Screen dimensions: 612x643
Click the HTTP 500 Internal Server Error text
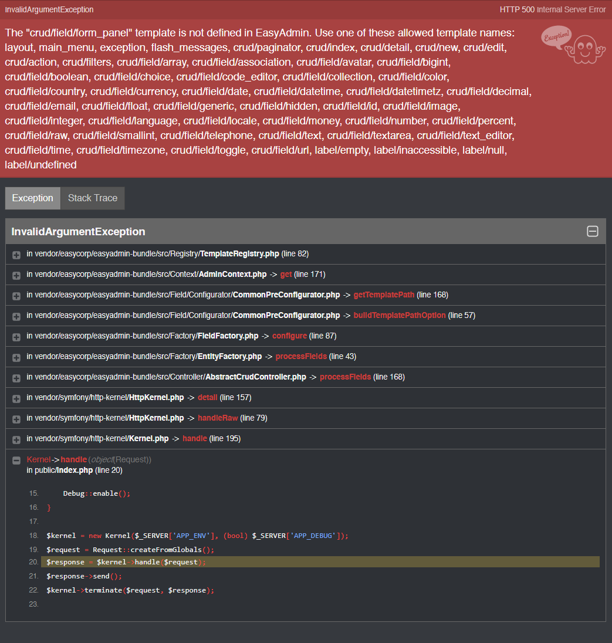[552, 9]
